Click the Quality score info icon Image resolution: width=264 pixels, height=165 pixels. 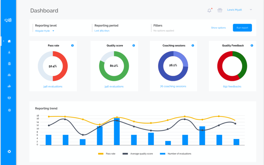[134, 45]
